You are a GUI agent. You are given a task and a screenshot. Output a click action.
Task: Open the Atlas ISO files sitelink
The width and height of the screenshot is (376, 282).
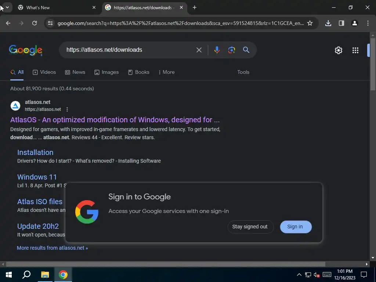click(40, 202)
